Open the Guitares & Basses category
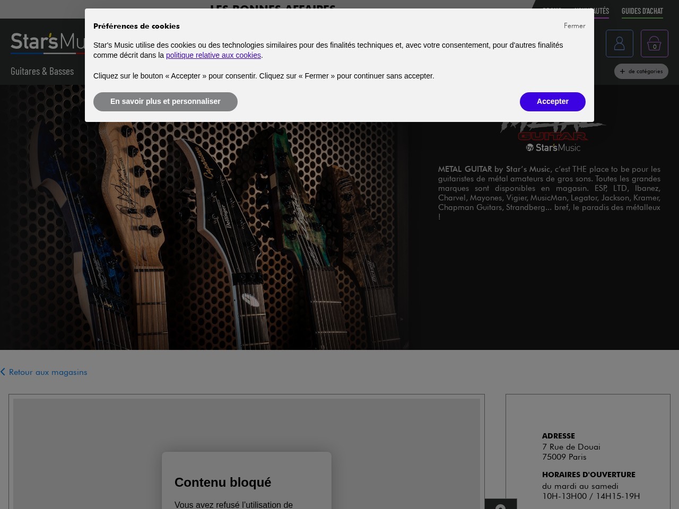Image resolution: width=679 pixels, height=509 pixels. click(x=42, y=71)
